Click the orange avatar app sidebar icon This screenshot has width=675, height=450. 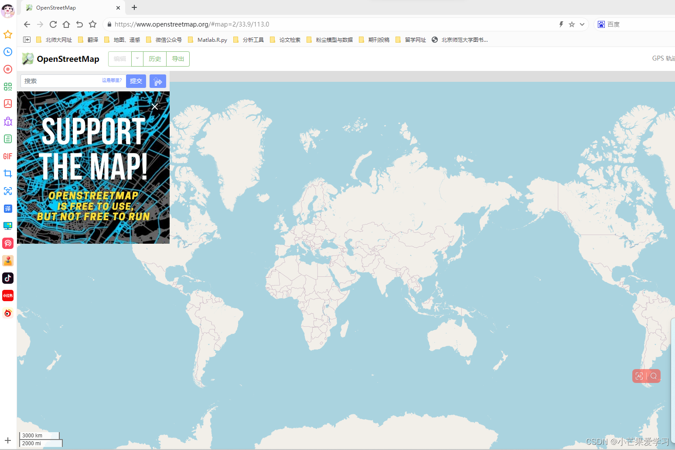point(8,261)
